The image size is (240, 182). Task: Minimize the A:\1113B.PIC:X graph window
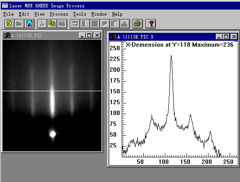pos(219,37)
